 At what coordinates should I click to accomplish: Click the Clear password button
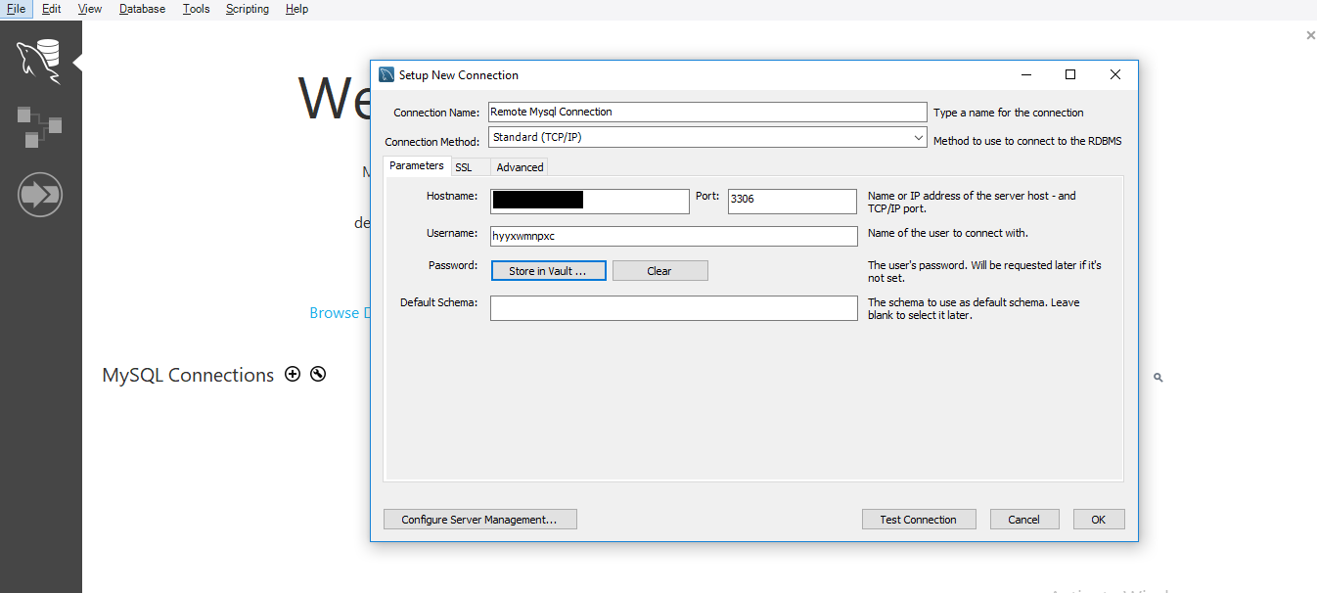click(x=659, y=271)
